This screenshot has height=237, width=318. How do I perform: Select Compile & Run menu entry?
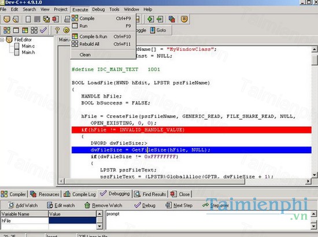pyautogui.click(x=103, y=36)
